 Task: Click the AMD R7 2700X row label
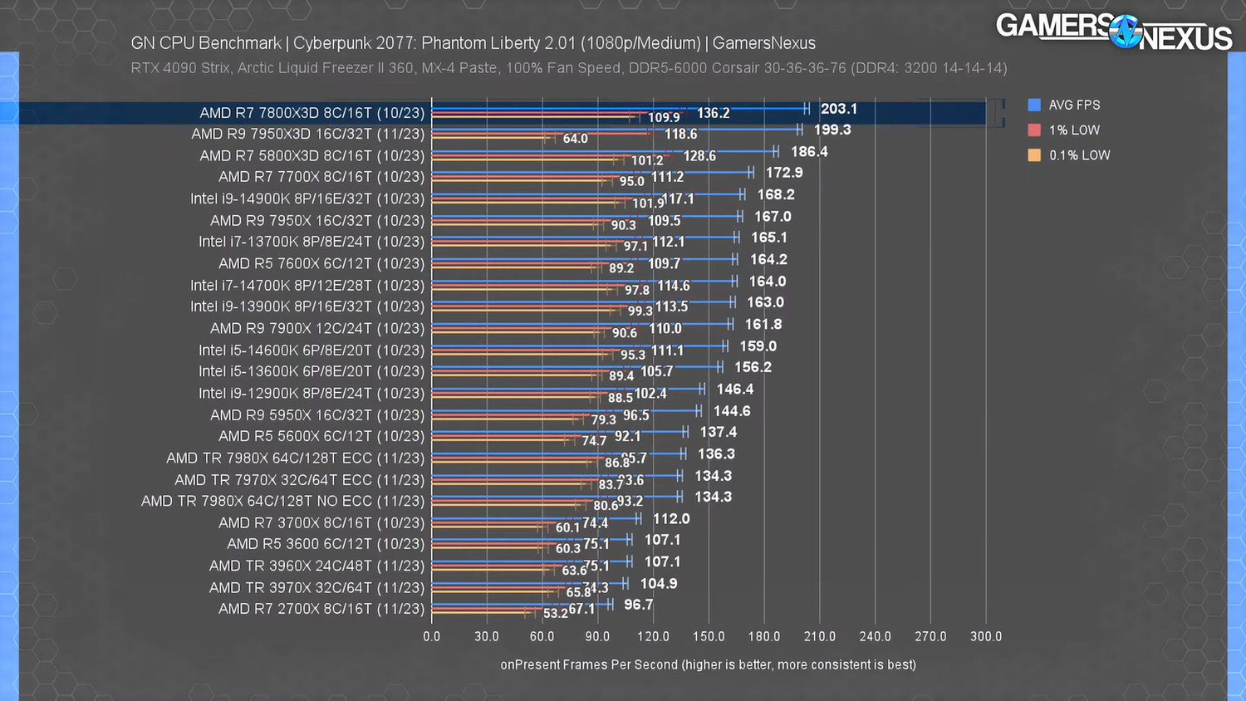tap(321, 609)
